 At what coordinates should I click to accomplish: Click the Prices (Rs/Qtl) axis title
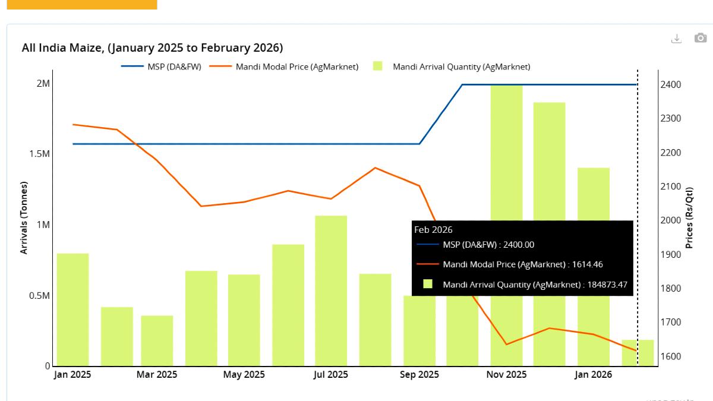(689, 219)
